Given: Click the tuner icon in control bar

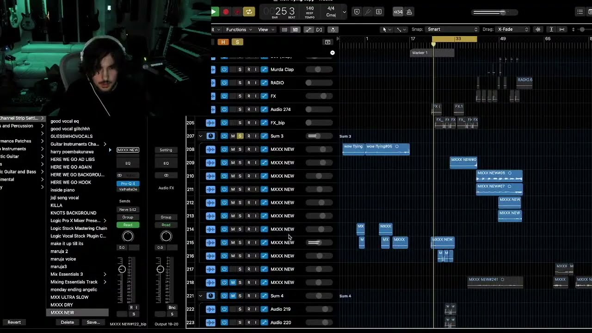Looking at the screenshot, I should tap(368, 12).
